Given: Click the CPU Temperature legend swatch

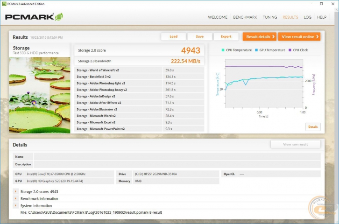Looking at the screenshot, I should click(x=223, y=50).
